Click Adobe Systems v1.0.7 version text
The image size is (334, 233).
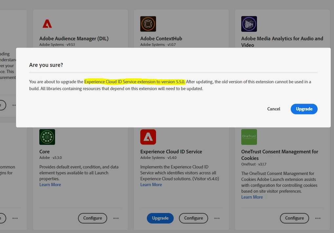pyautogui.click(x=158, y=45)
